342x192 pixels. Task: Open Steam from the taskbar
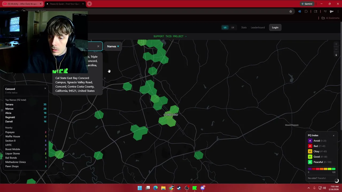tap(179, 188)
